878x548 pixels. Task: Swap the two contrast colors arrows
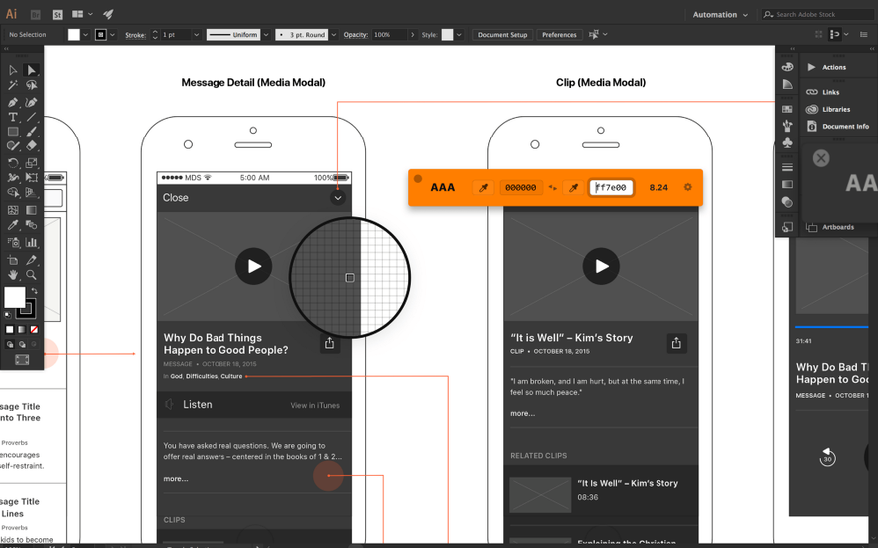point(552,188)
